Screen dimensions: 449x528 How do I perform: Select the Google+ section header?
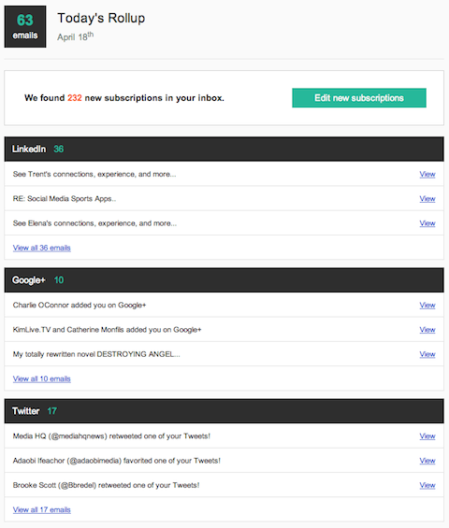coord(224,279)
